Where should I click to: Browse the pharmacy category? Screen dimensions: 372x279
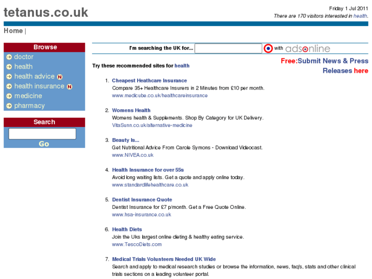coord(29,105)
